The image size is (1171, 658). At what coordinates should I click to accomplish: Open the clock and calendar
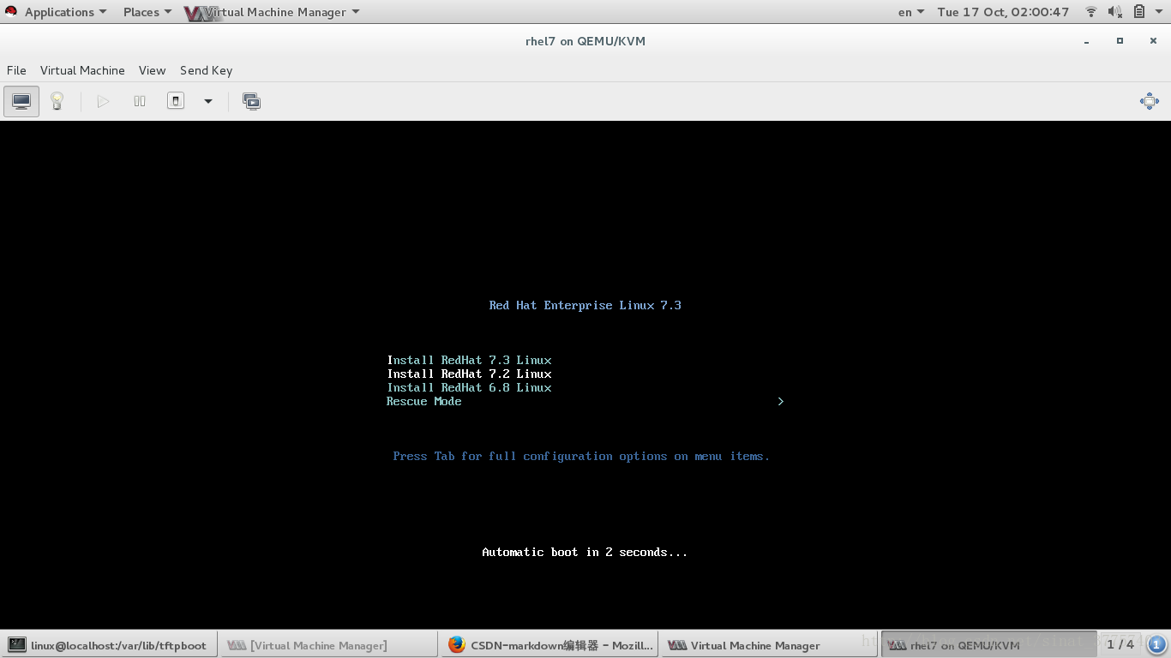point(1003,12)
